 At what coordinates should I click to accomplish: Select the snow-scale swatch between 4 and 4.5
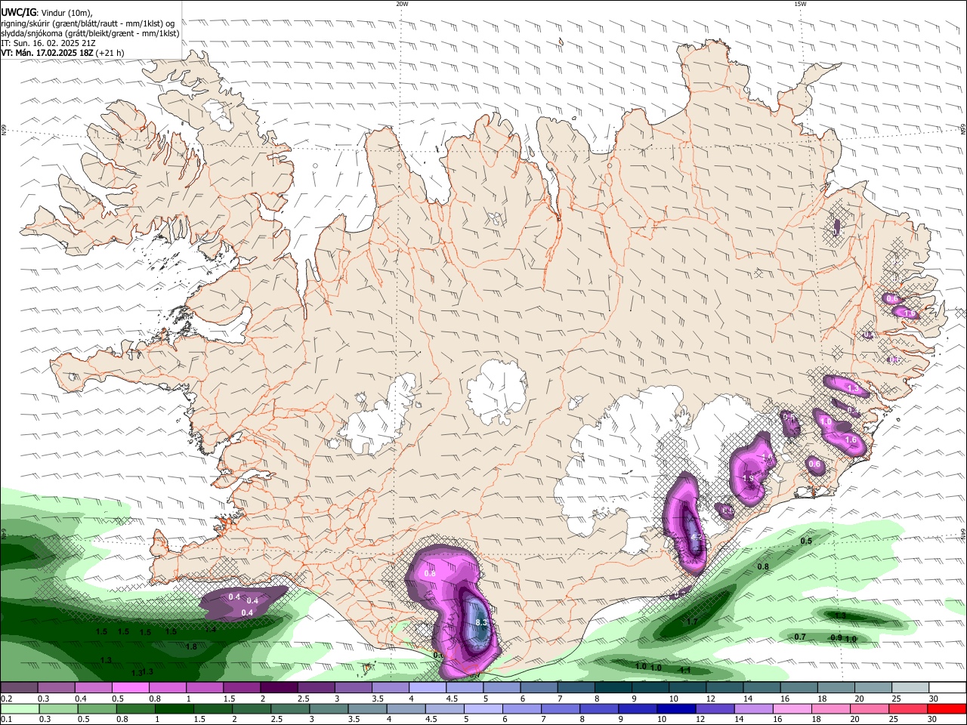click(428, 688)
